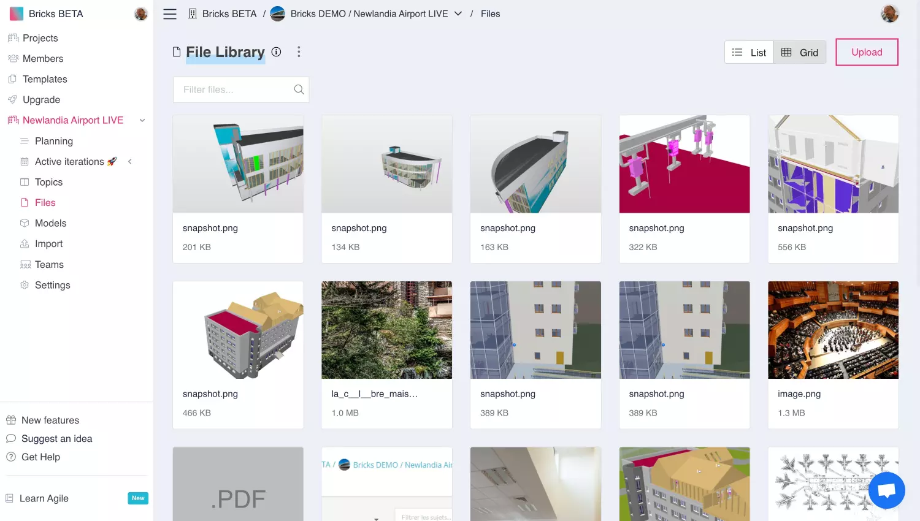The width and height of the screenshot is (920, 521).
Task: Switch to List view
Action: (x=749, y=53)
